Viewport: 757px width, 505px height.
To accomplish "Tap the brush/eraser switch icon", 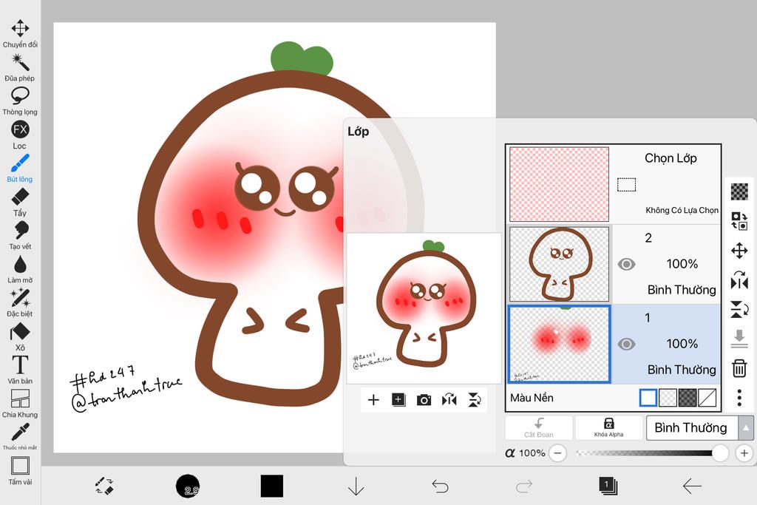I will pos(103,487).
